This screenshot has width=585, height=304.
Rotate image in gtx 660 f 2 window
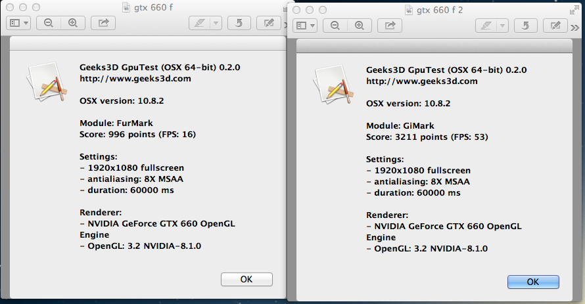tap(525, 26)
